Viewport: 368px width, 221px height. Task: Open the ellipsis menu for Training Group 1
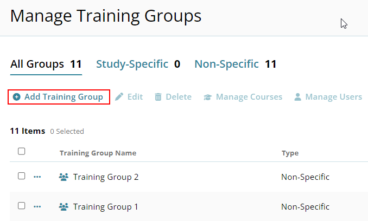(x=37, y=206)
